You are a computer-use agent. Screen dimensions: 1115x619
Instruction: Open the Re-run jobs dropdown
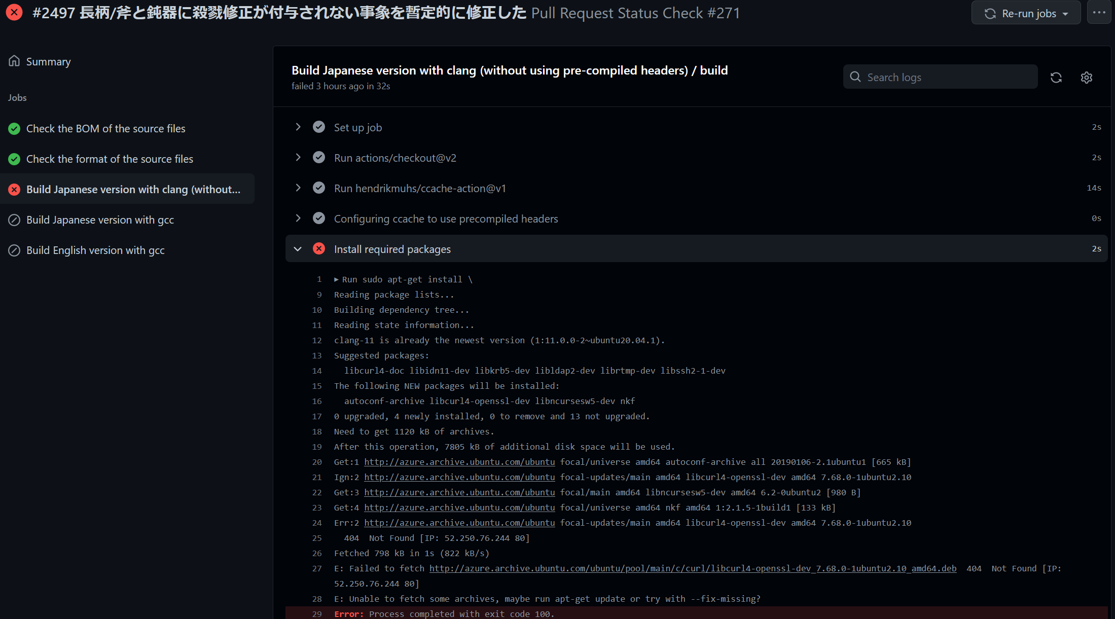(x=1026, y=13)
